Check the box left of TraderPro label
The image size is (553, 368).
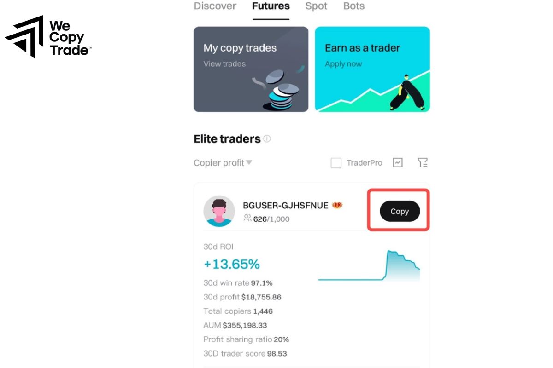[336, 163]
